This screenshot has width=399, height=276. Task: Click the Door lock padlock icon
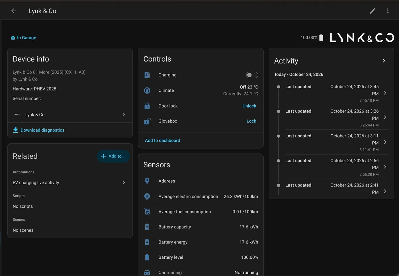147,106
